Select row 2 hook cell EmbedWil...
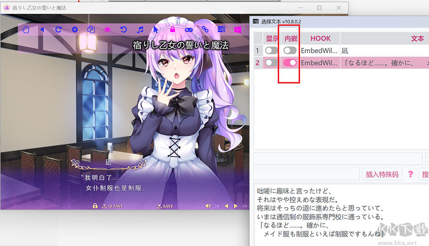 (319, 63)
